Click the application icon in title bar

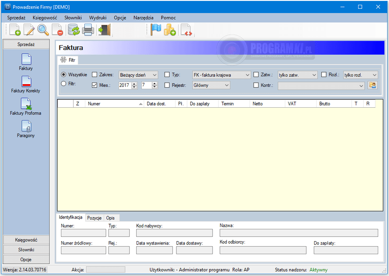pos(7,7)
